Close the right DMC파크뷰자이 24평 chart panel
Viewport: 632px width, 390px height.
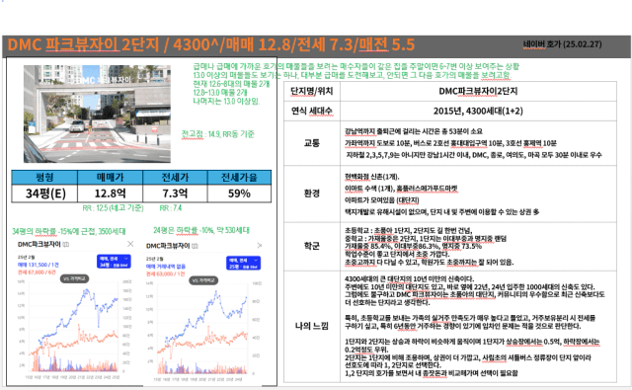[260, 246]
